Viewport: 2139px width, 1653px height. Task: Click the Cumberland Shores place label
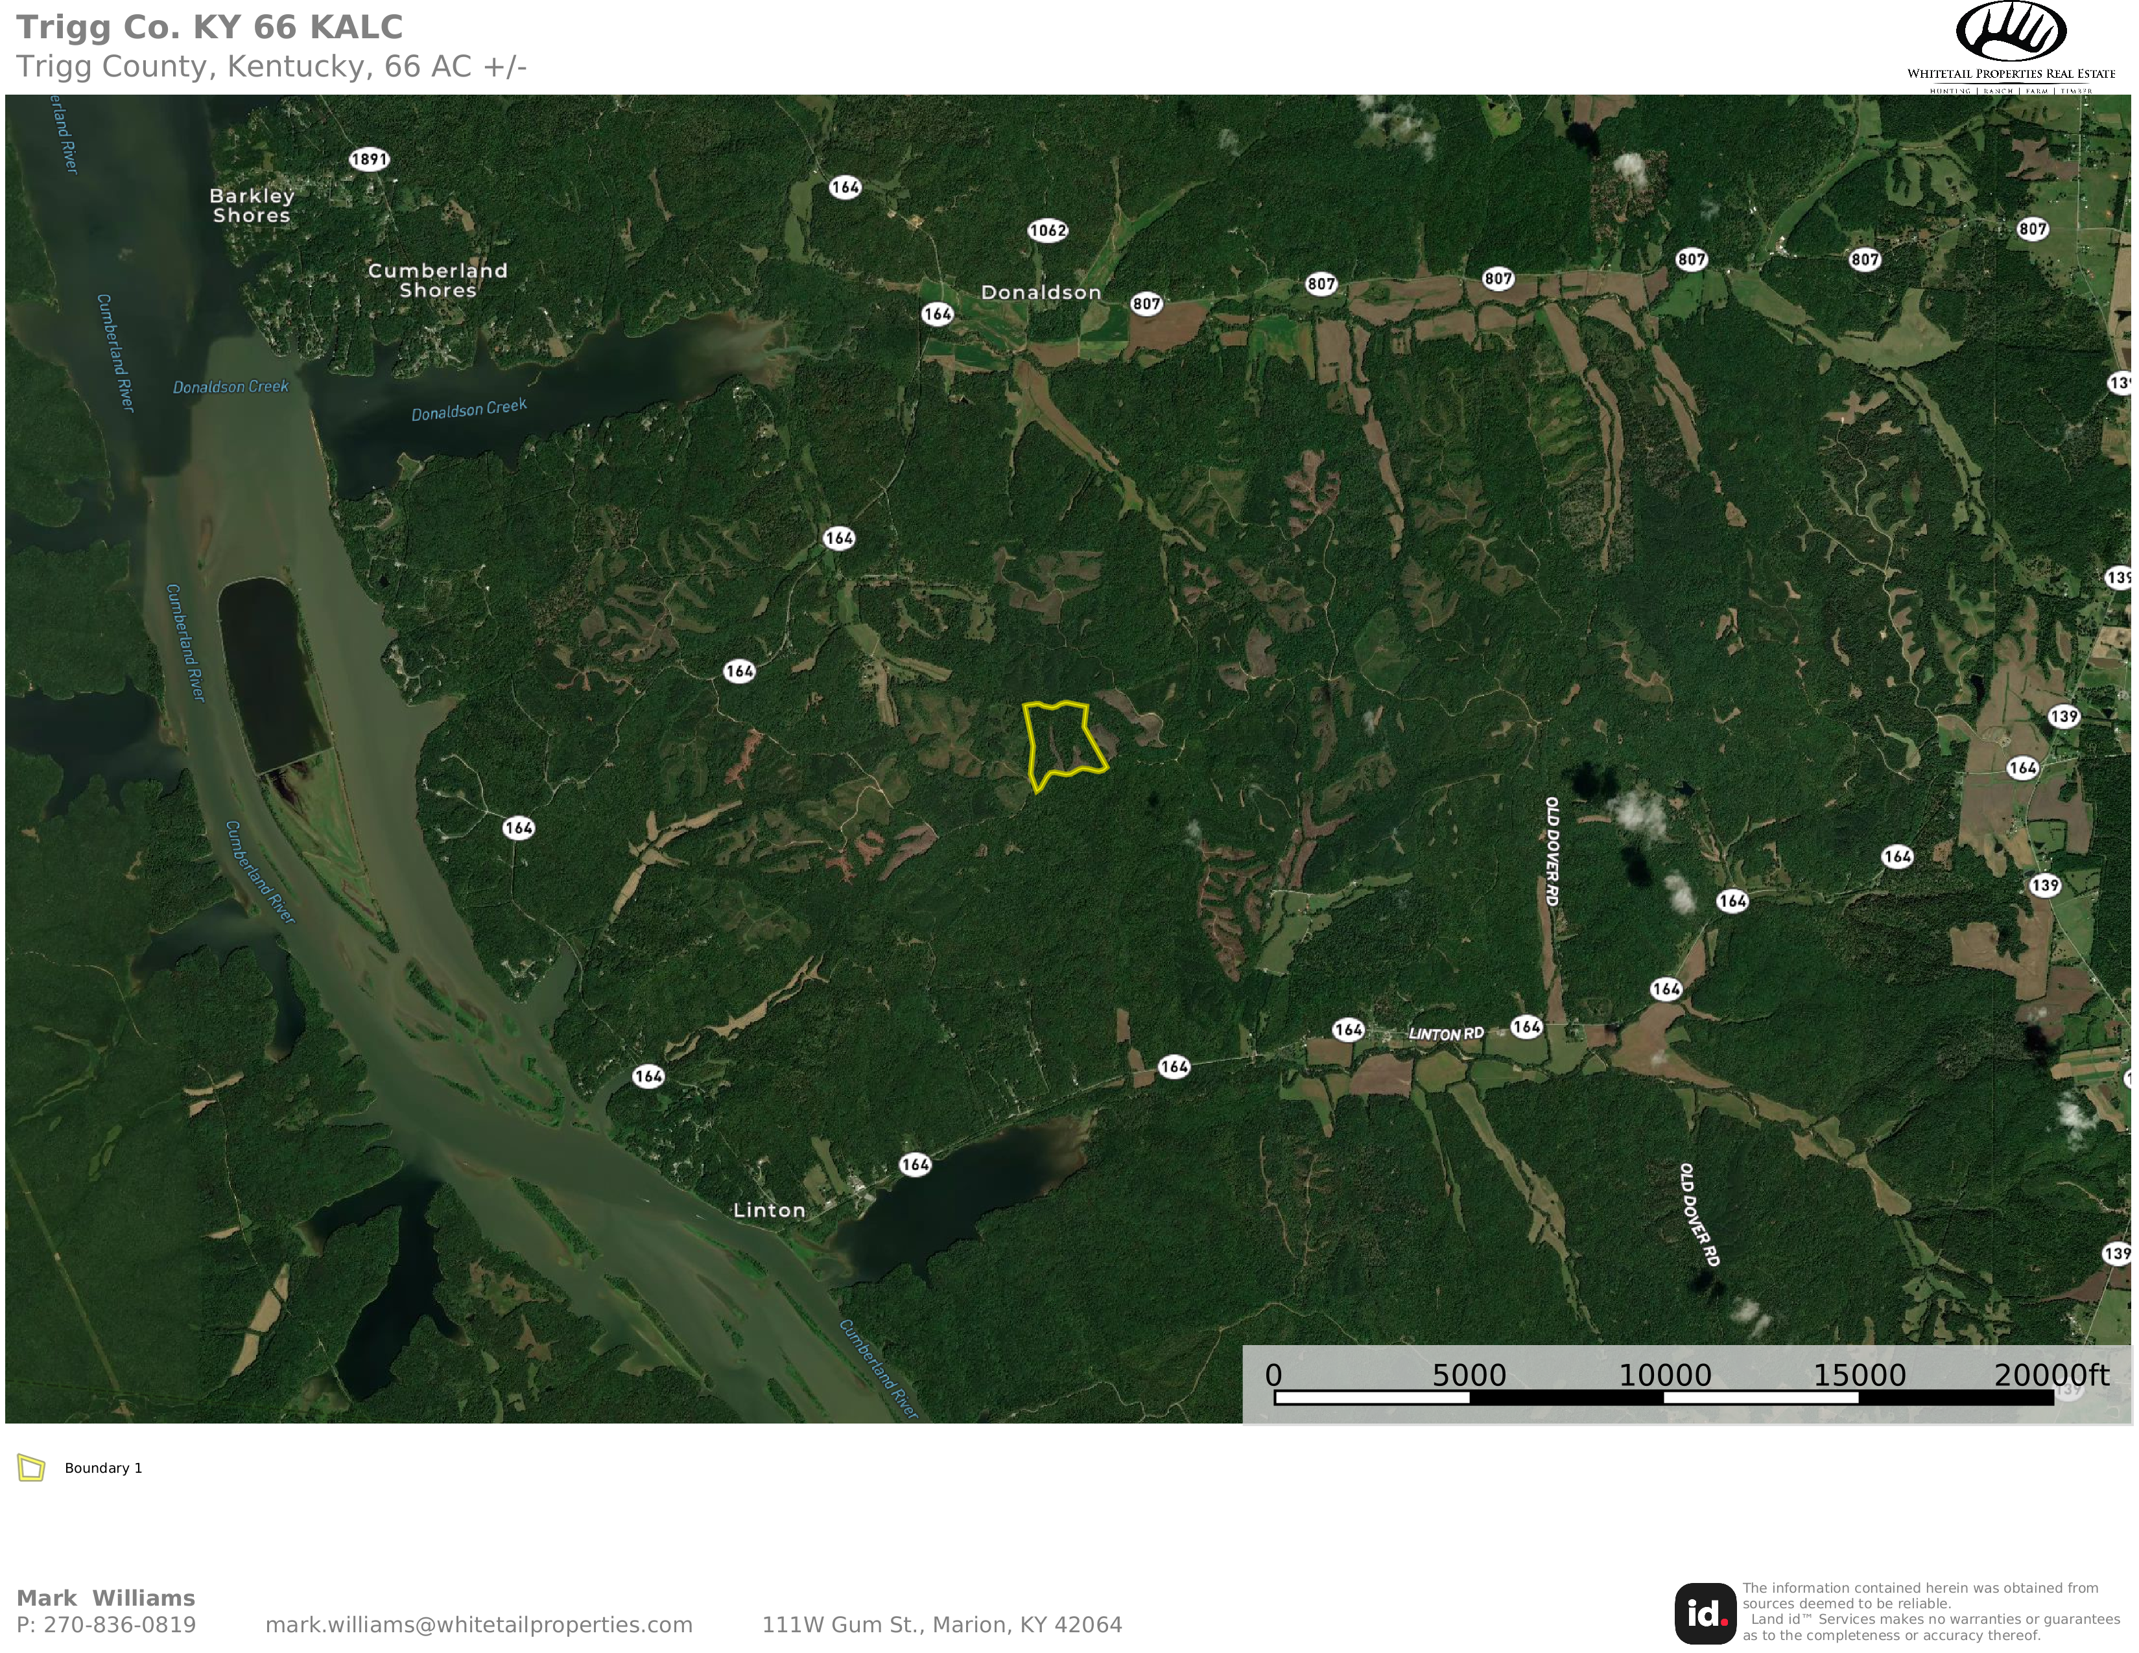coord(438,280)
